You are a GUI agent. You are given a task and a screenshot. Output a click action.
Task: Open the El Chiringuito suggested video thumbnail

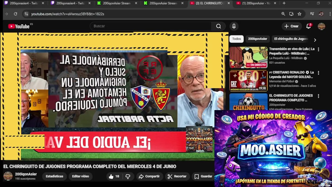248,102
